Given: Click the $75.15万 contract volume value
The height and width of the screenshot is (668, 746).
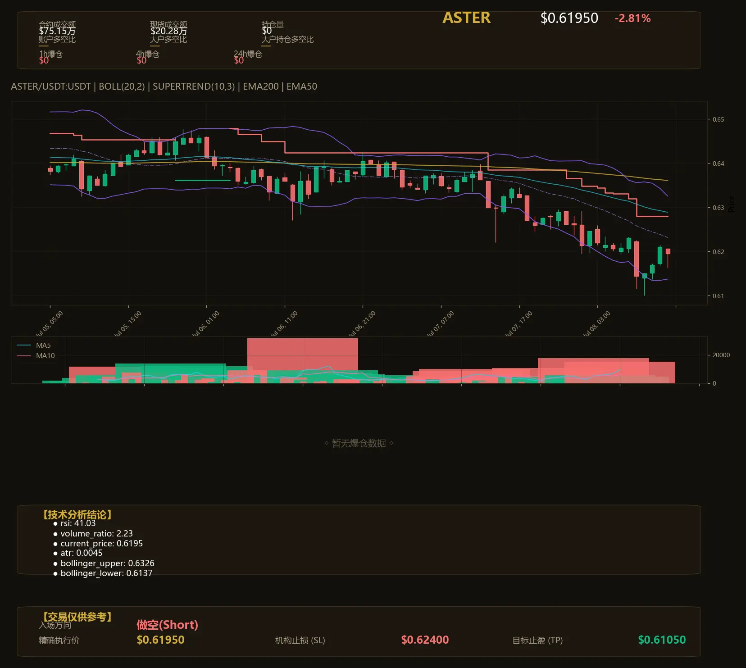Looking at the screenshot, I should [x=57, y=31].
